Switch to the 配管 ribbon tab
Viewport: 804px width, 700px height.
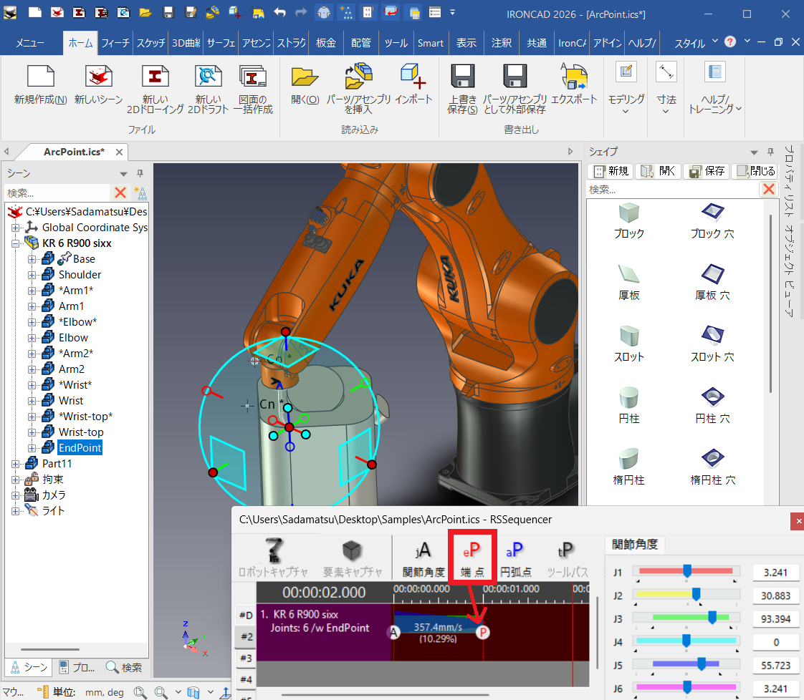pyautogui.click(x=361, y=43)
